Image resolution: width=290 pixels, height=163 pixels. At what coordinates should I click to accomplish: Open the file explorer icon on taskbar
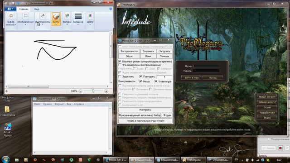[17, 160]
